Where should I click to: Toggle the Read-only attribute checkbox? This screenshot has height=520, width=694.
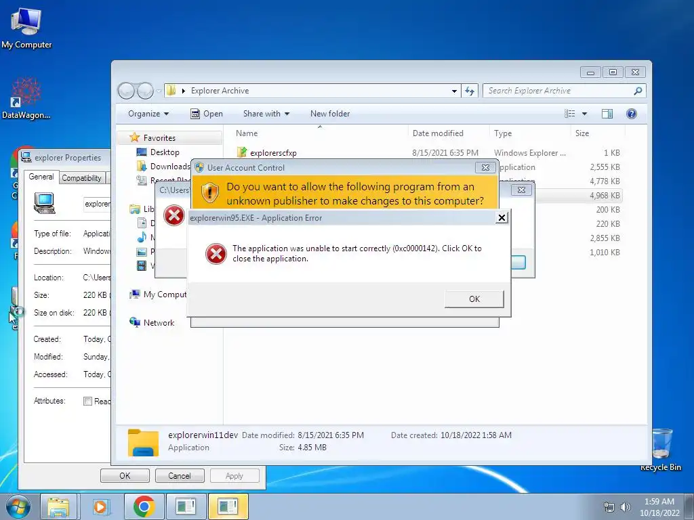[x=87, y=401]
